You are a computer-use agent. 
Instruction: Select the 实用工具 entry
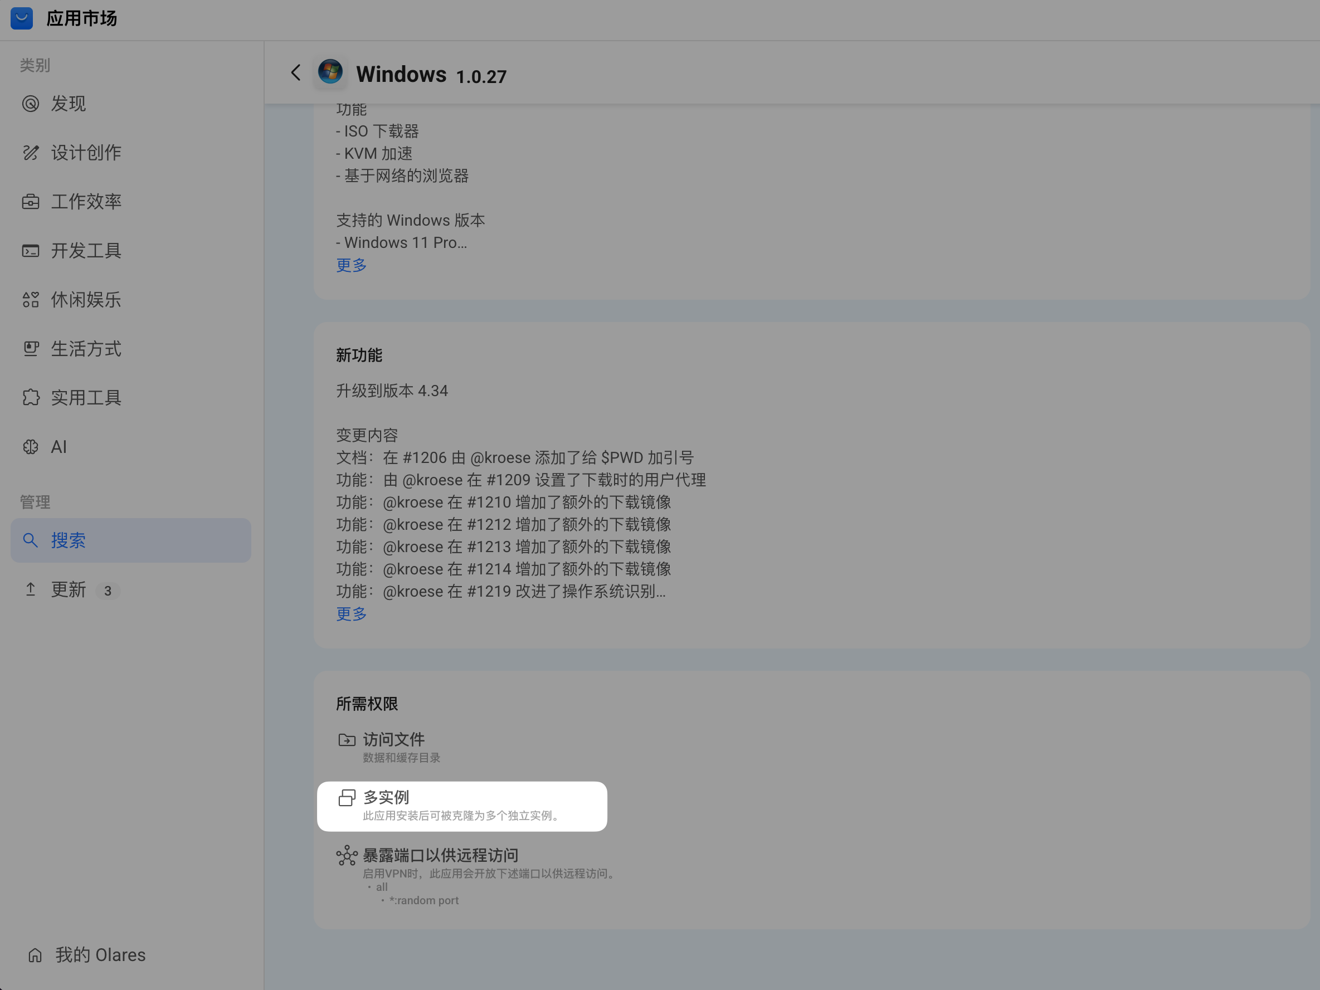coord(86,397)
